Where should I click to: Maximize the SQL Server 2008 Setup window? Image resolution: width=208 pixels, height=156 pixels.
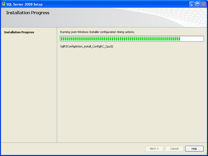point(198,4)
